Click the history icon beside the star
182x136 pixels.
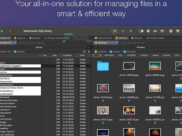[x=84, y=51]
